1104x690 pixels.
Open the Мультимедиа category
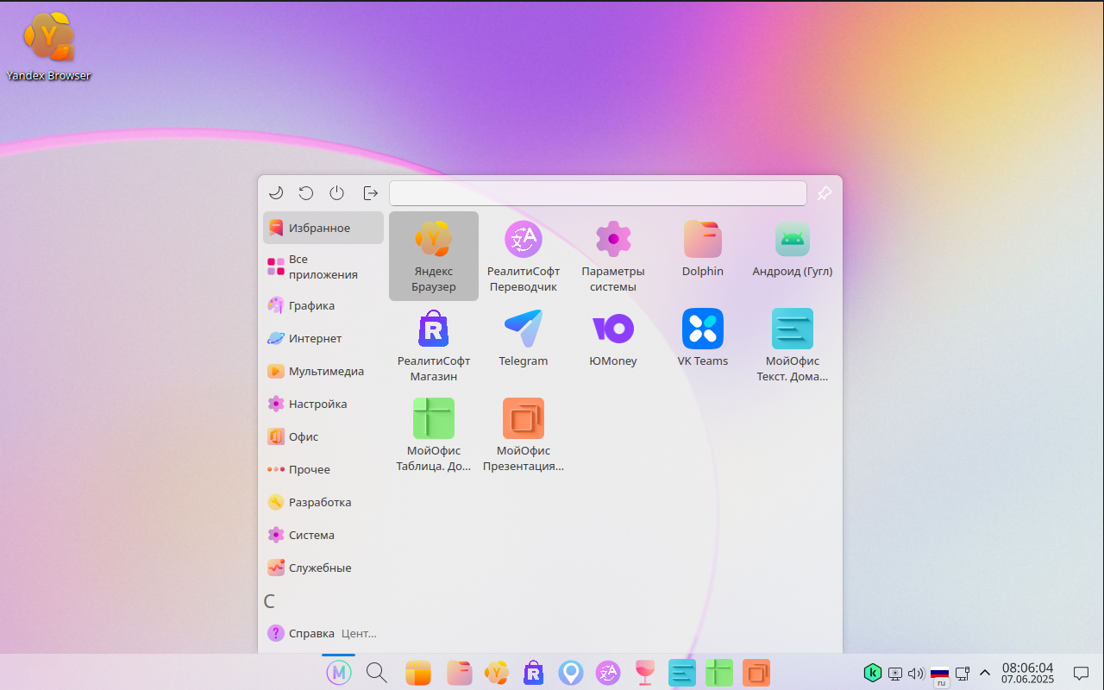(323, 371)
